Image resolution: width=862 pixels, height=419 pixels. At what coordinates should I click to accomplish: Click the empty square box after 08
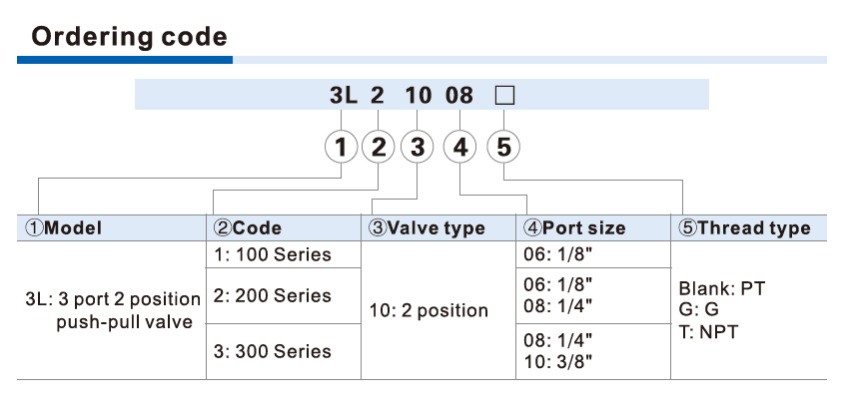(x=504, y=96)
